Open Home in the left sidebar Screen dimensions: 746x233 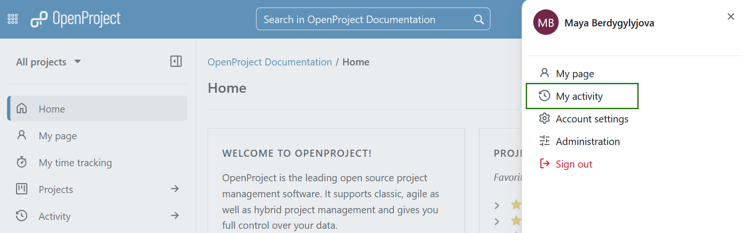pyautogui.click(x=52, y=109)
